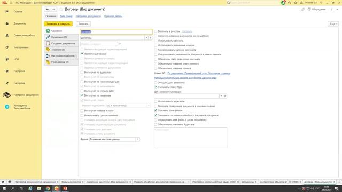Open Конструктор Телеграм-ботов icon

coord(7,107)
